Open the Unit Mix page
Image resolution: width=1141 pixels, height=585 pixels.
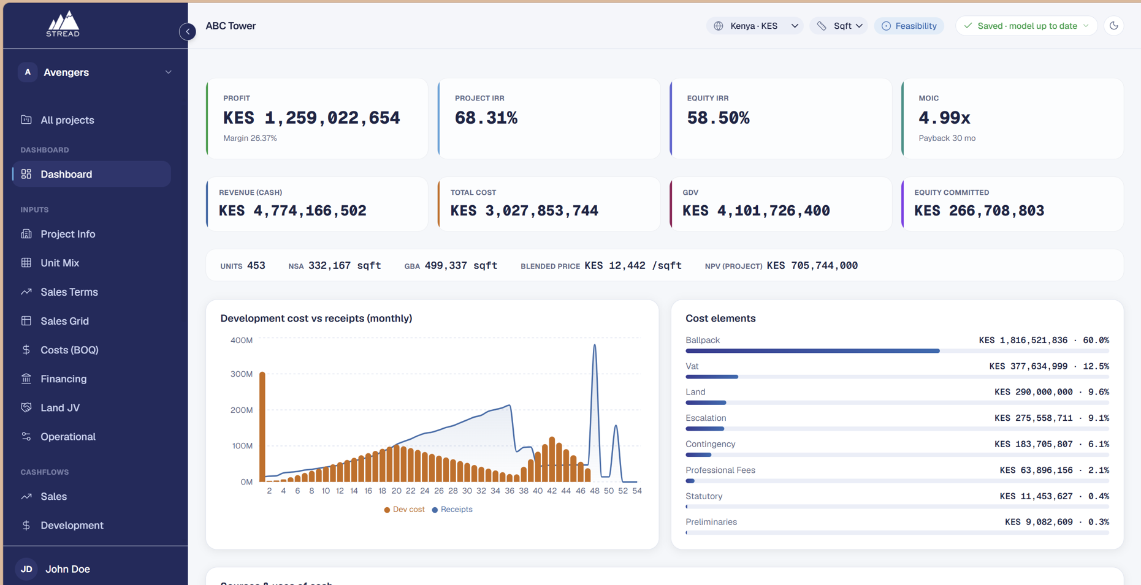(91, 263)
